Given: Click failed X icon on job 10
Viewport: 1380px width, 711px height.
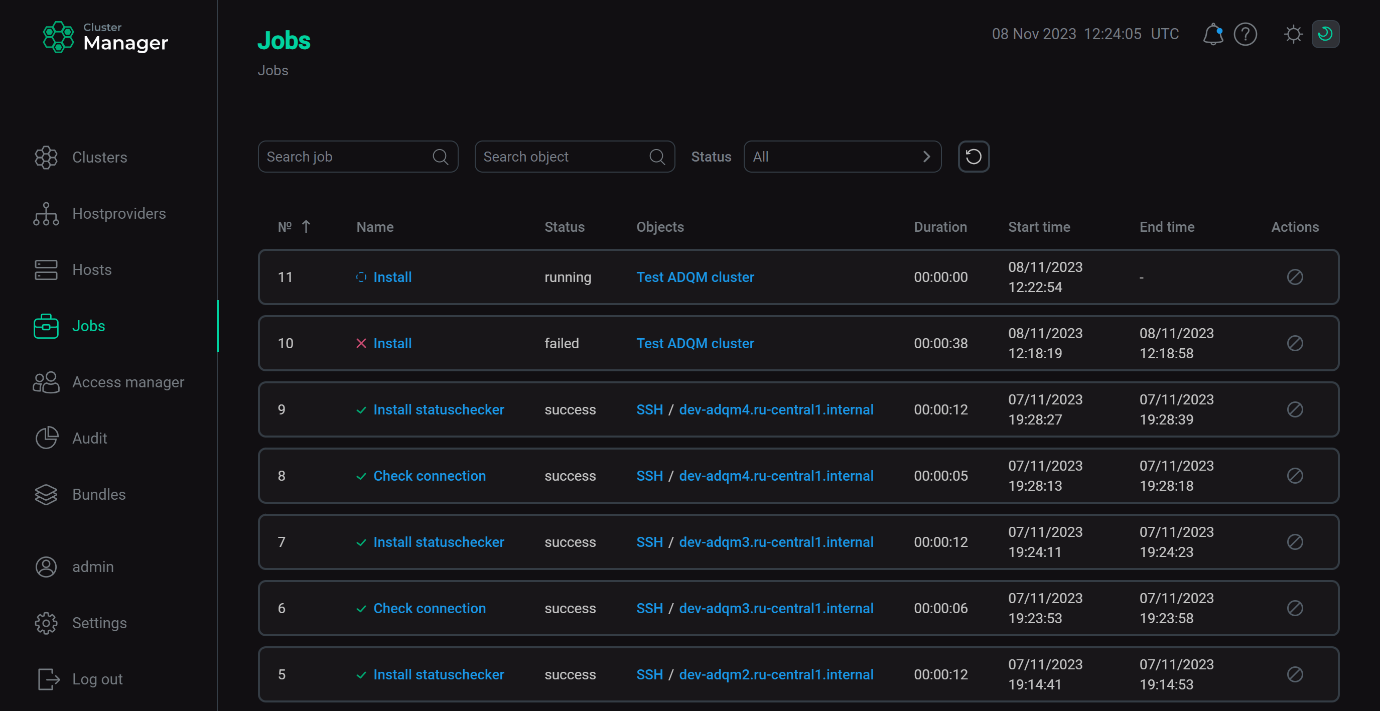Looking at the screenshot, I should click(x=361, y=343).
